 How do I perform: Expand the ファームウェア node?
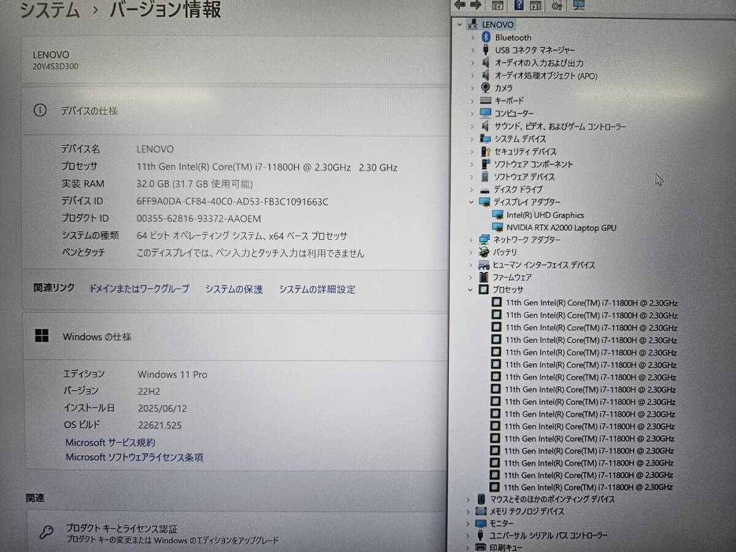[x=470, y=277]
